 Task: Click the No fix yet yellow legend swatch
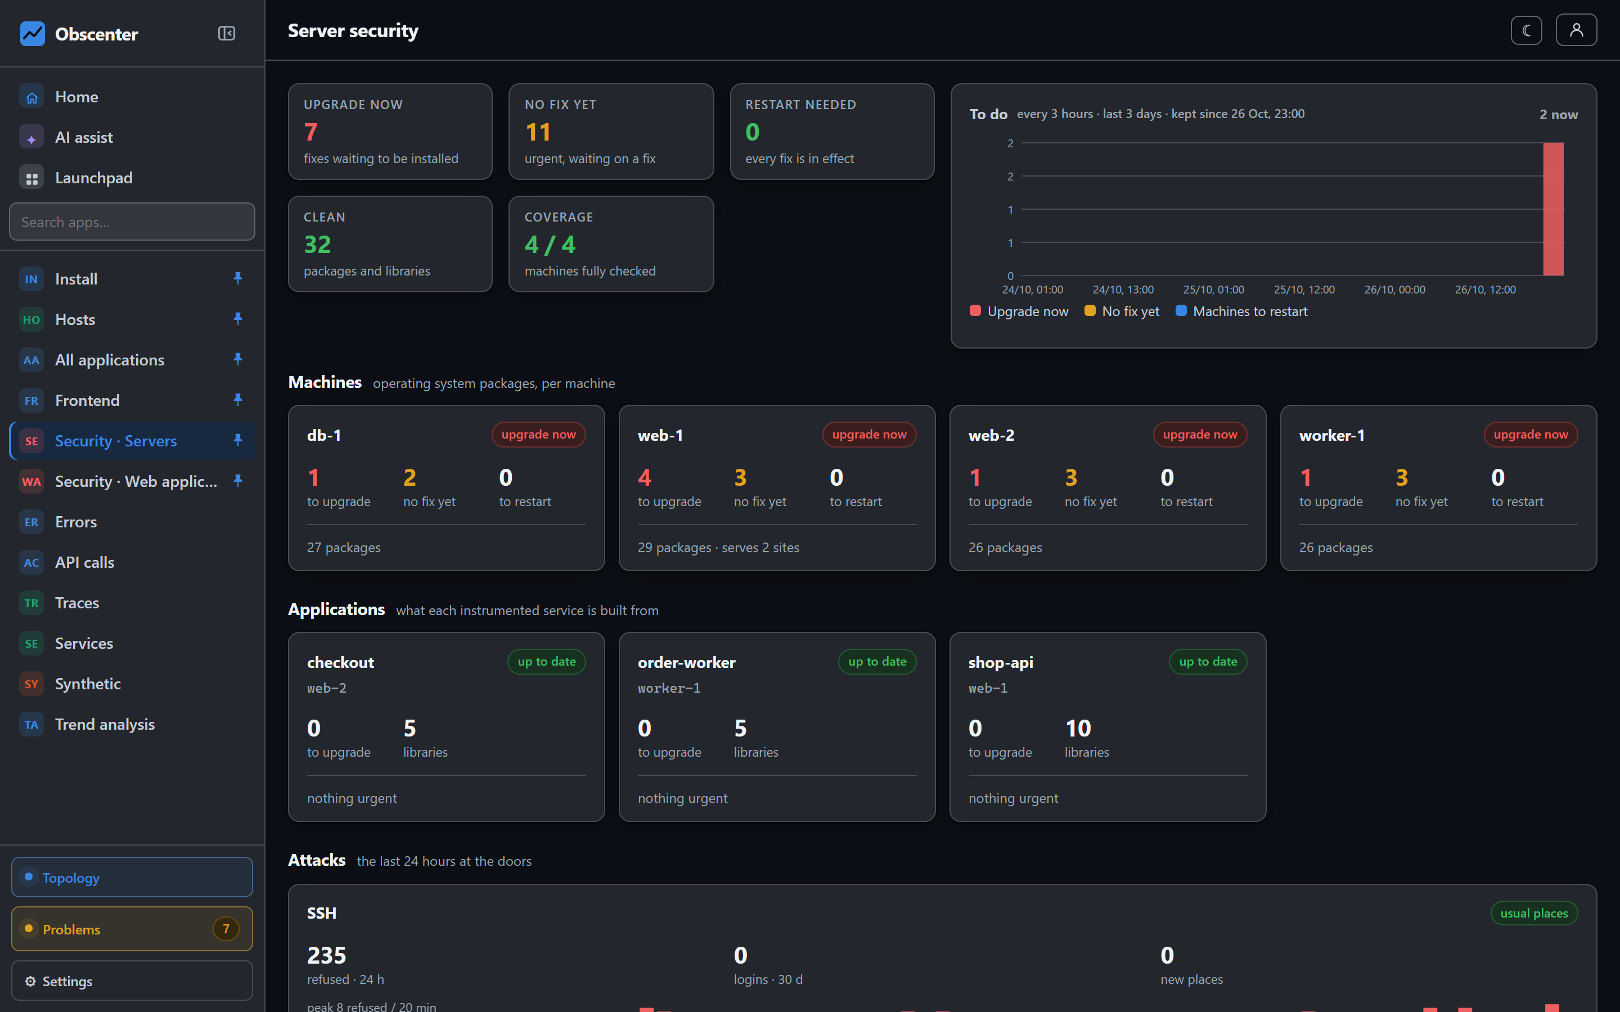coord(1090,310)
